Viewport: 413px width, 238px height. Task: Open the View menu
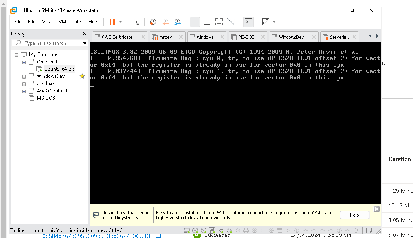point(48,22)
